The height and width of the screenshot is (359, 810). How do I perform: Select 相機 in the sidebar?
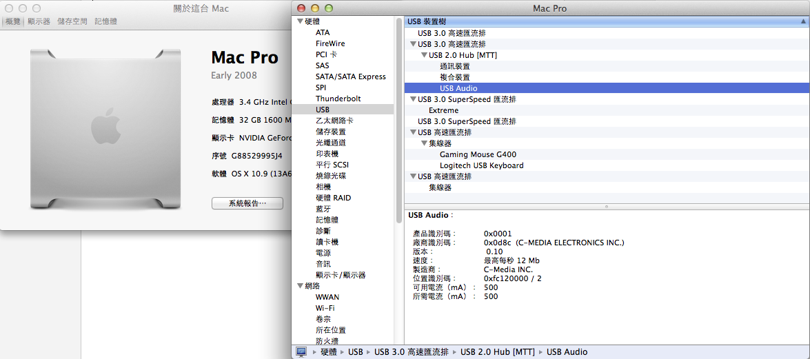tap(323, 187)
